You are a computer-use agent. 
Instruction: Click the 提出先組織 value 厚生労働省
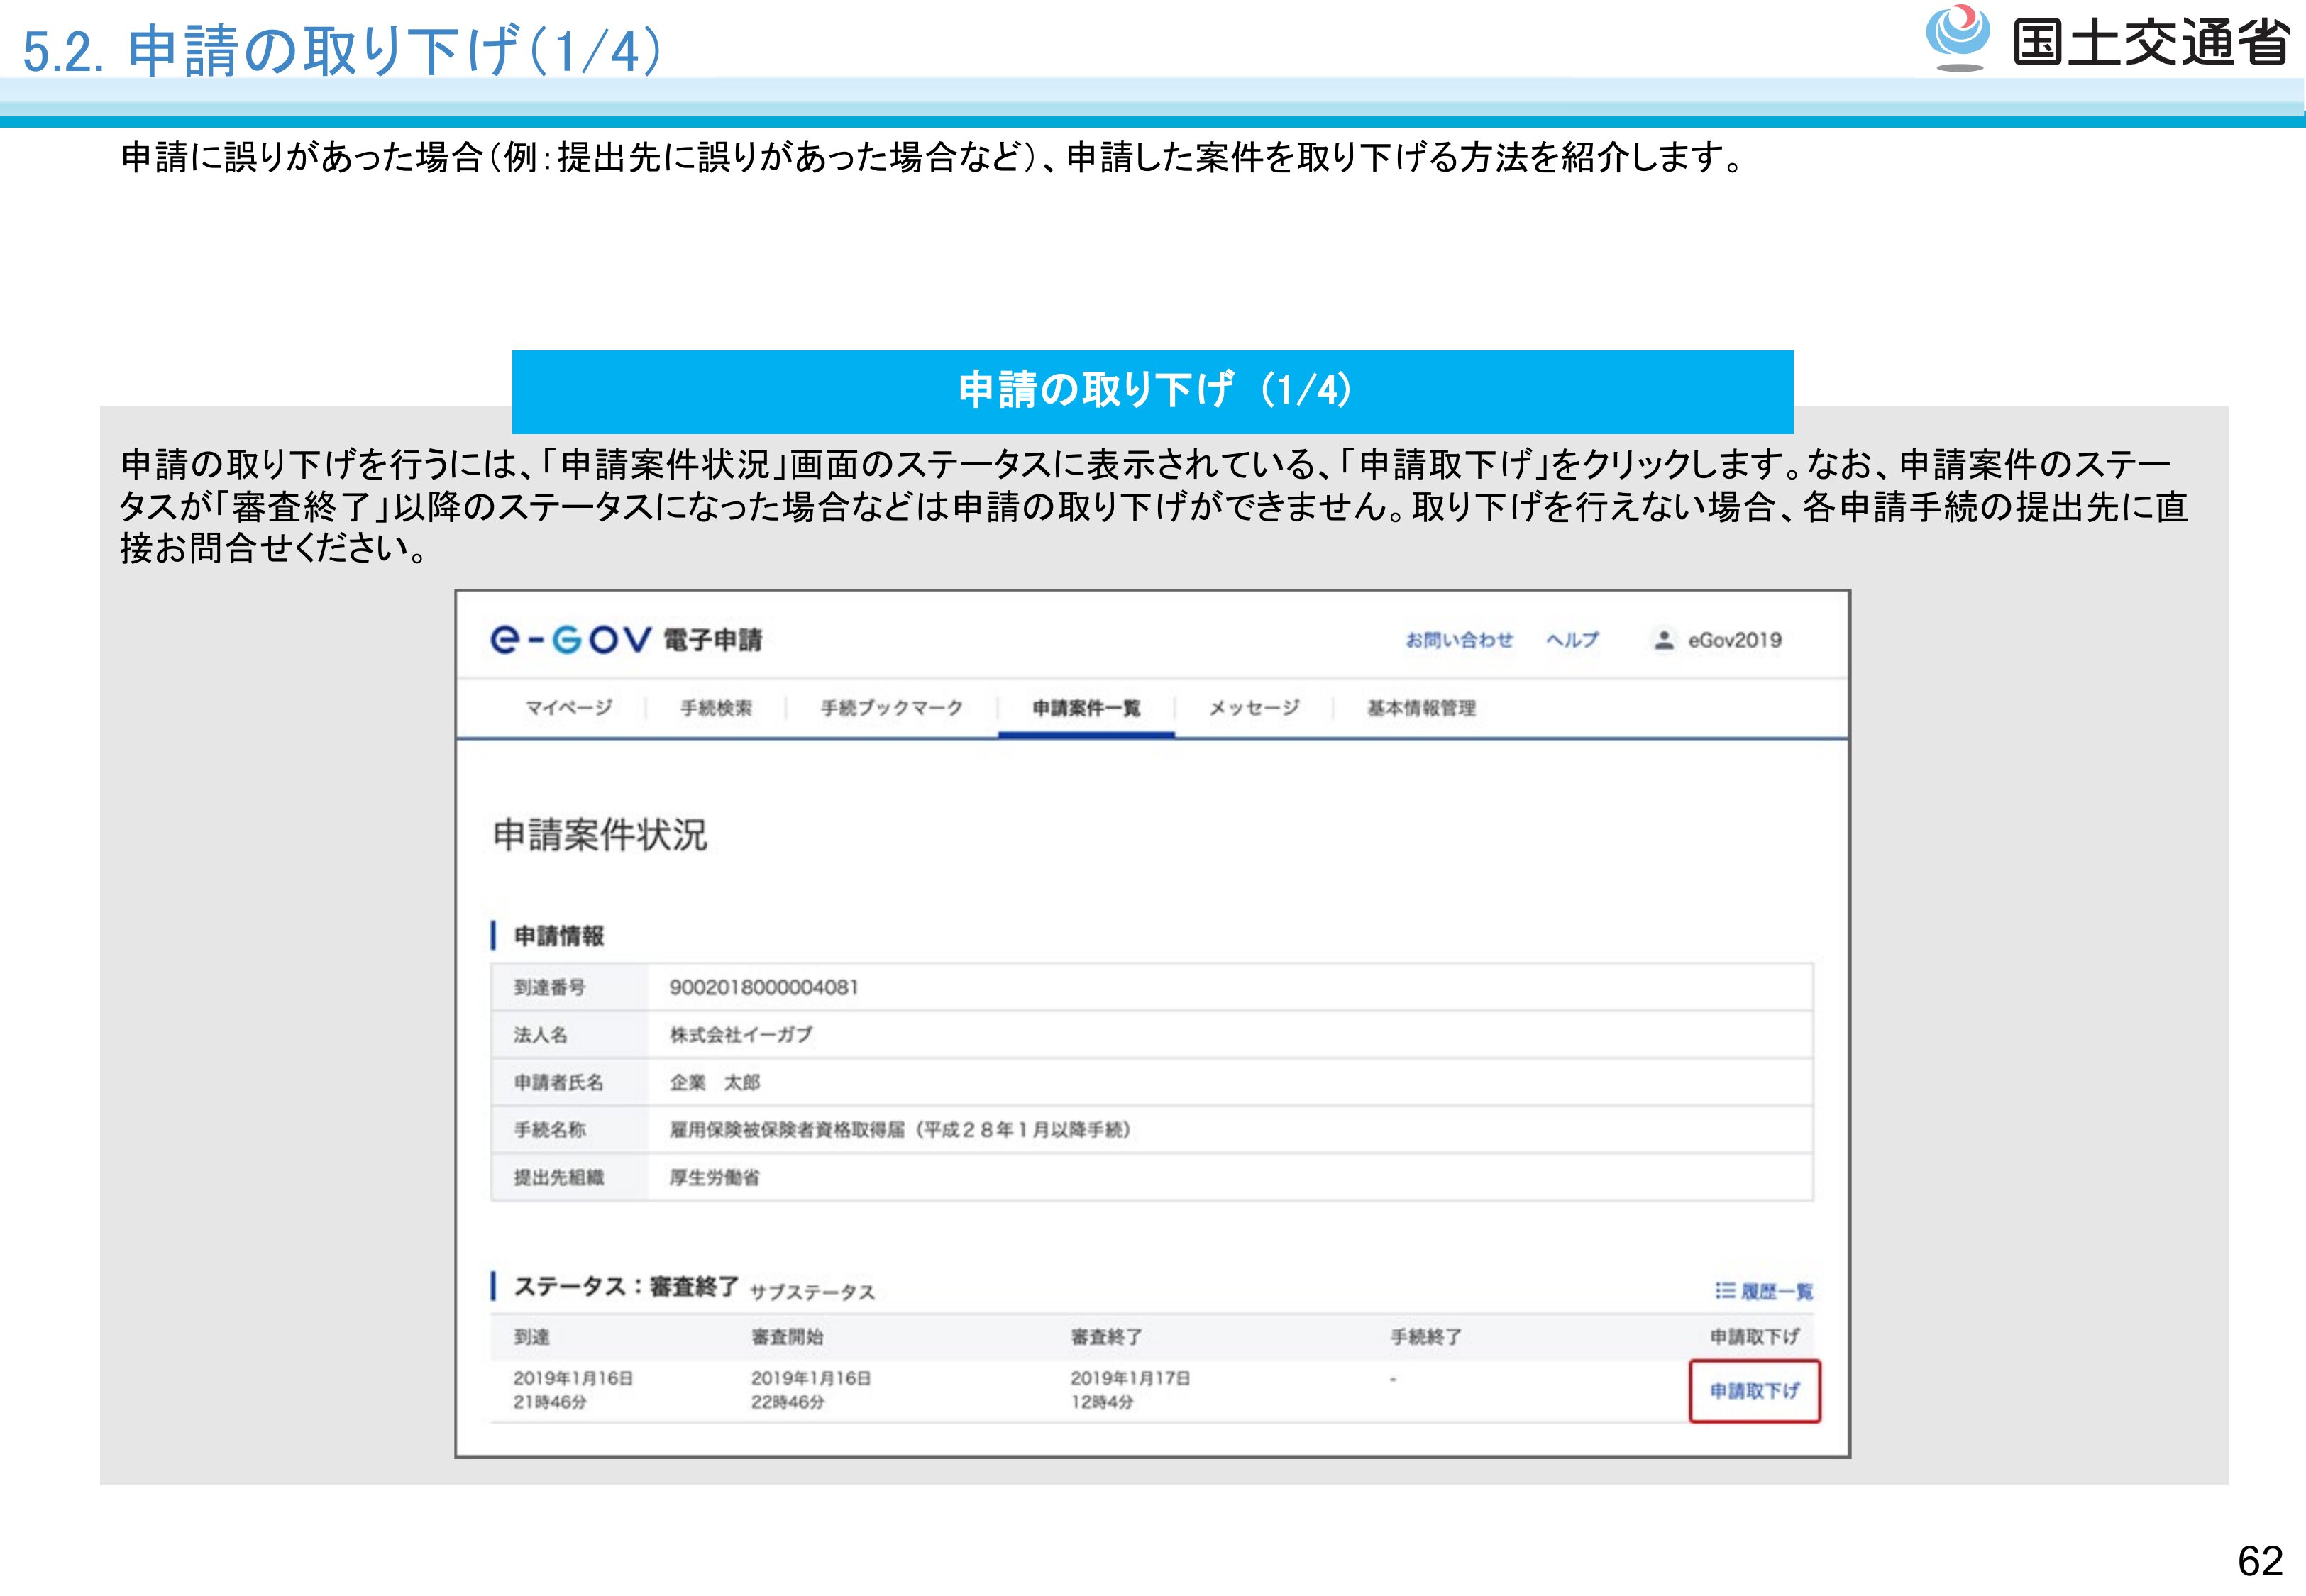pyautogui.click(x=714, y=1177)
